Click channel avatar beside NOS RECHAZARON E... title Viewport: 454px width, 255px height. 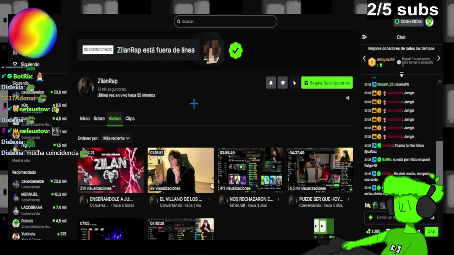coord(223,200)
